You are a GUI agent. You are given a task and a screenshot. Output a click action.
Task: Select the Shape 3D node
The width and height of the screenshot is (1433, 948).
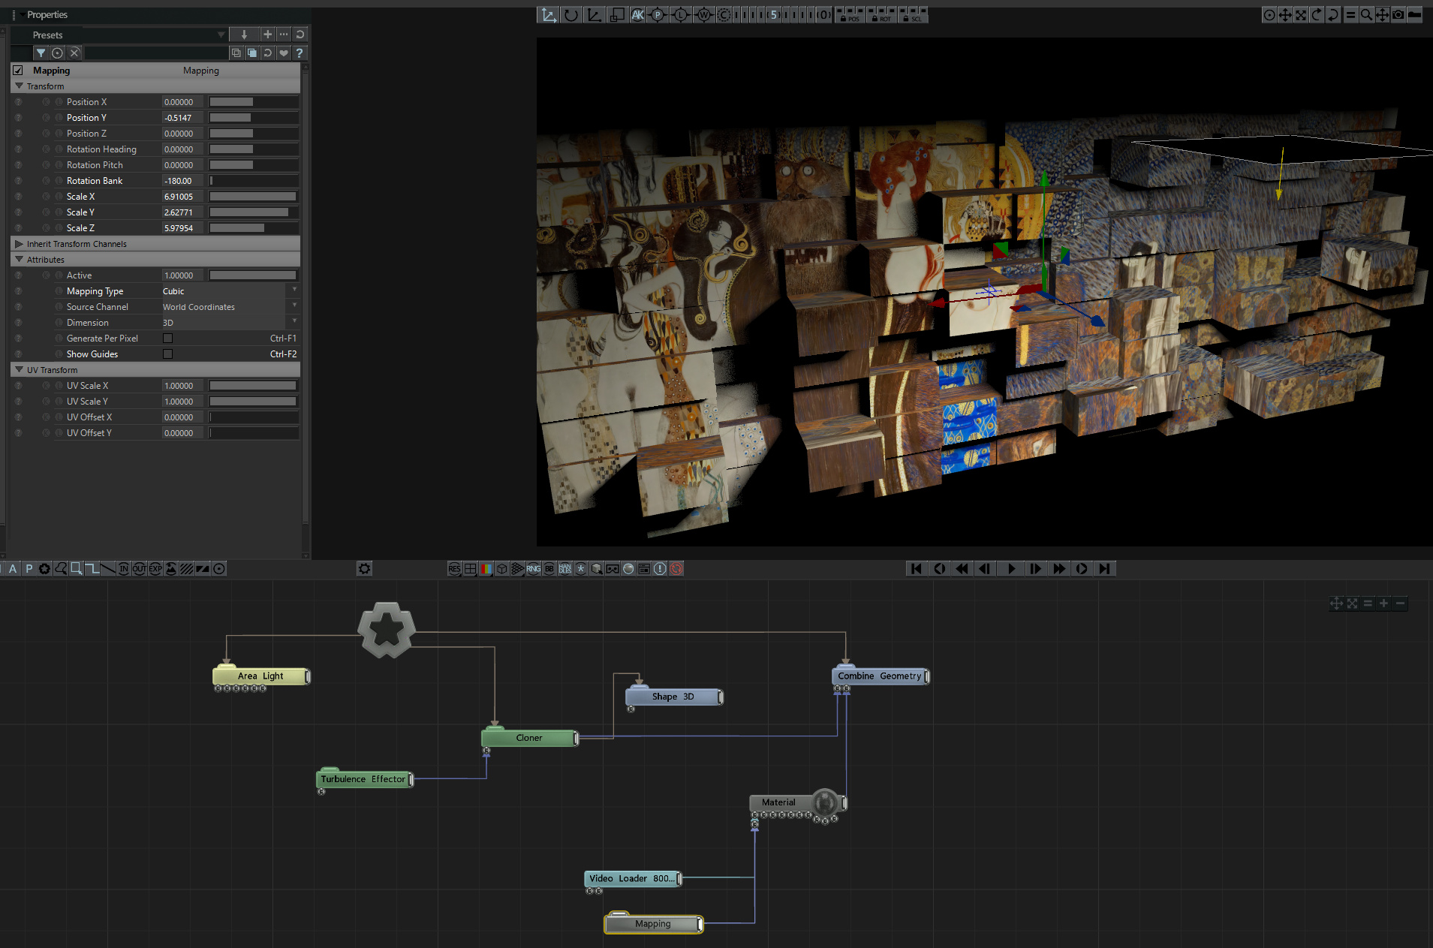pos(673,697)
